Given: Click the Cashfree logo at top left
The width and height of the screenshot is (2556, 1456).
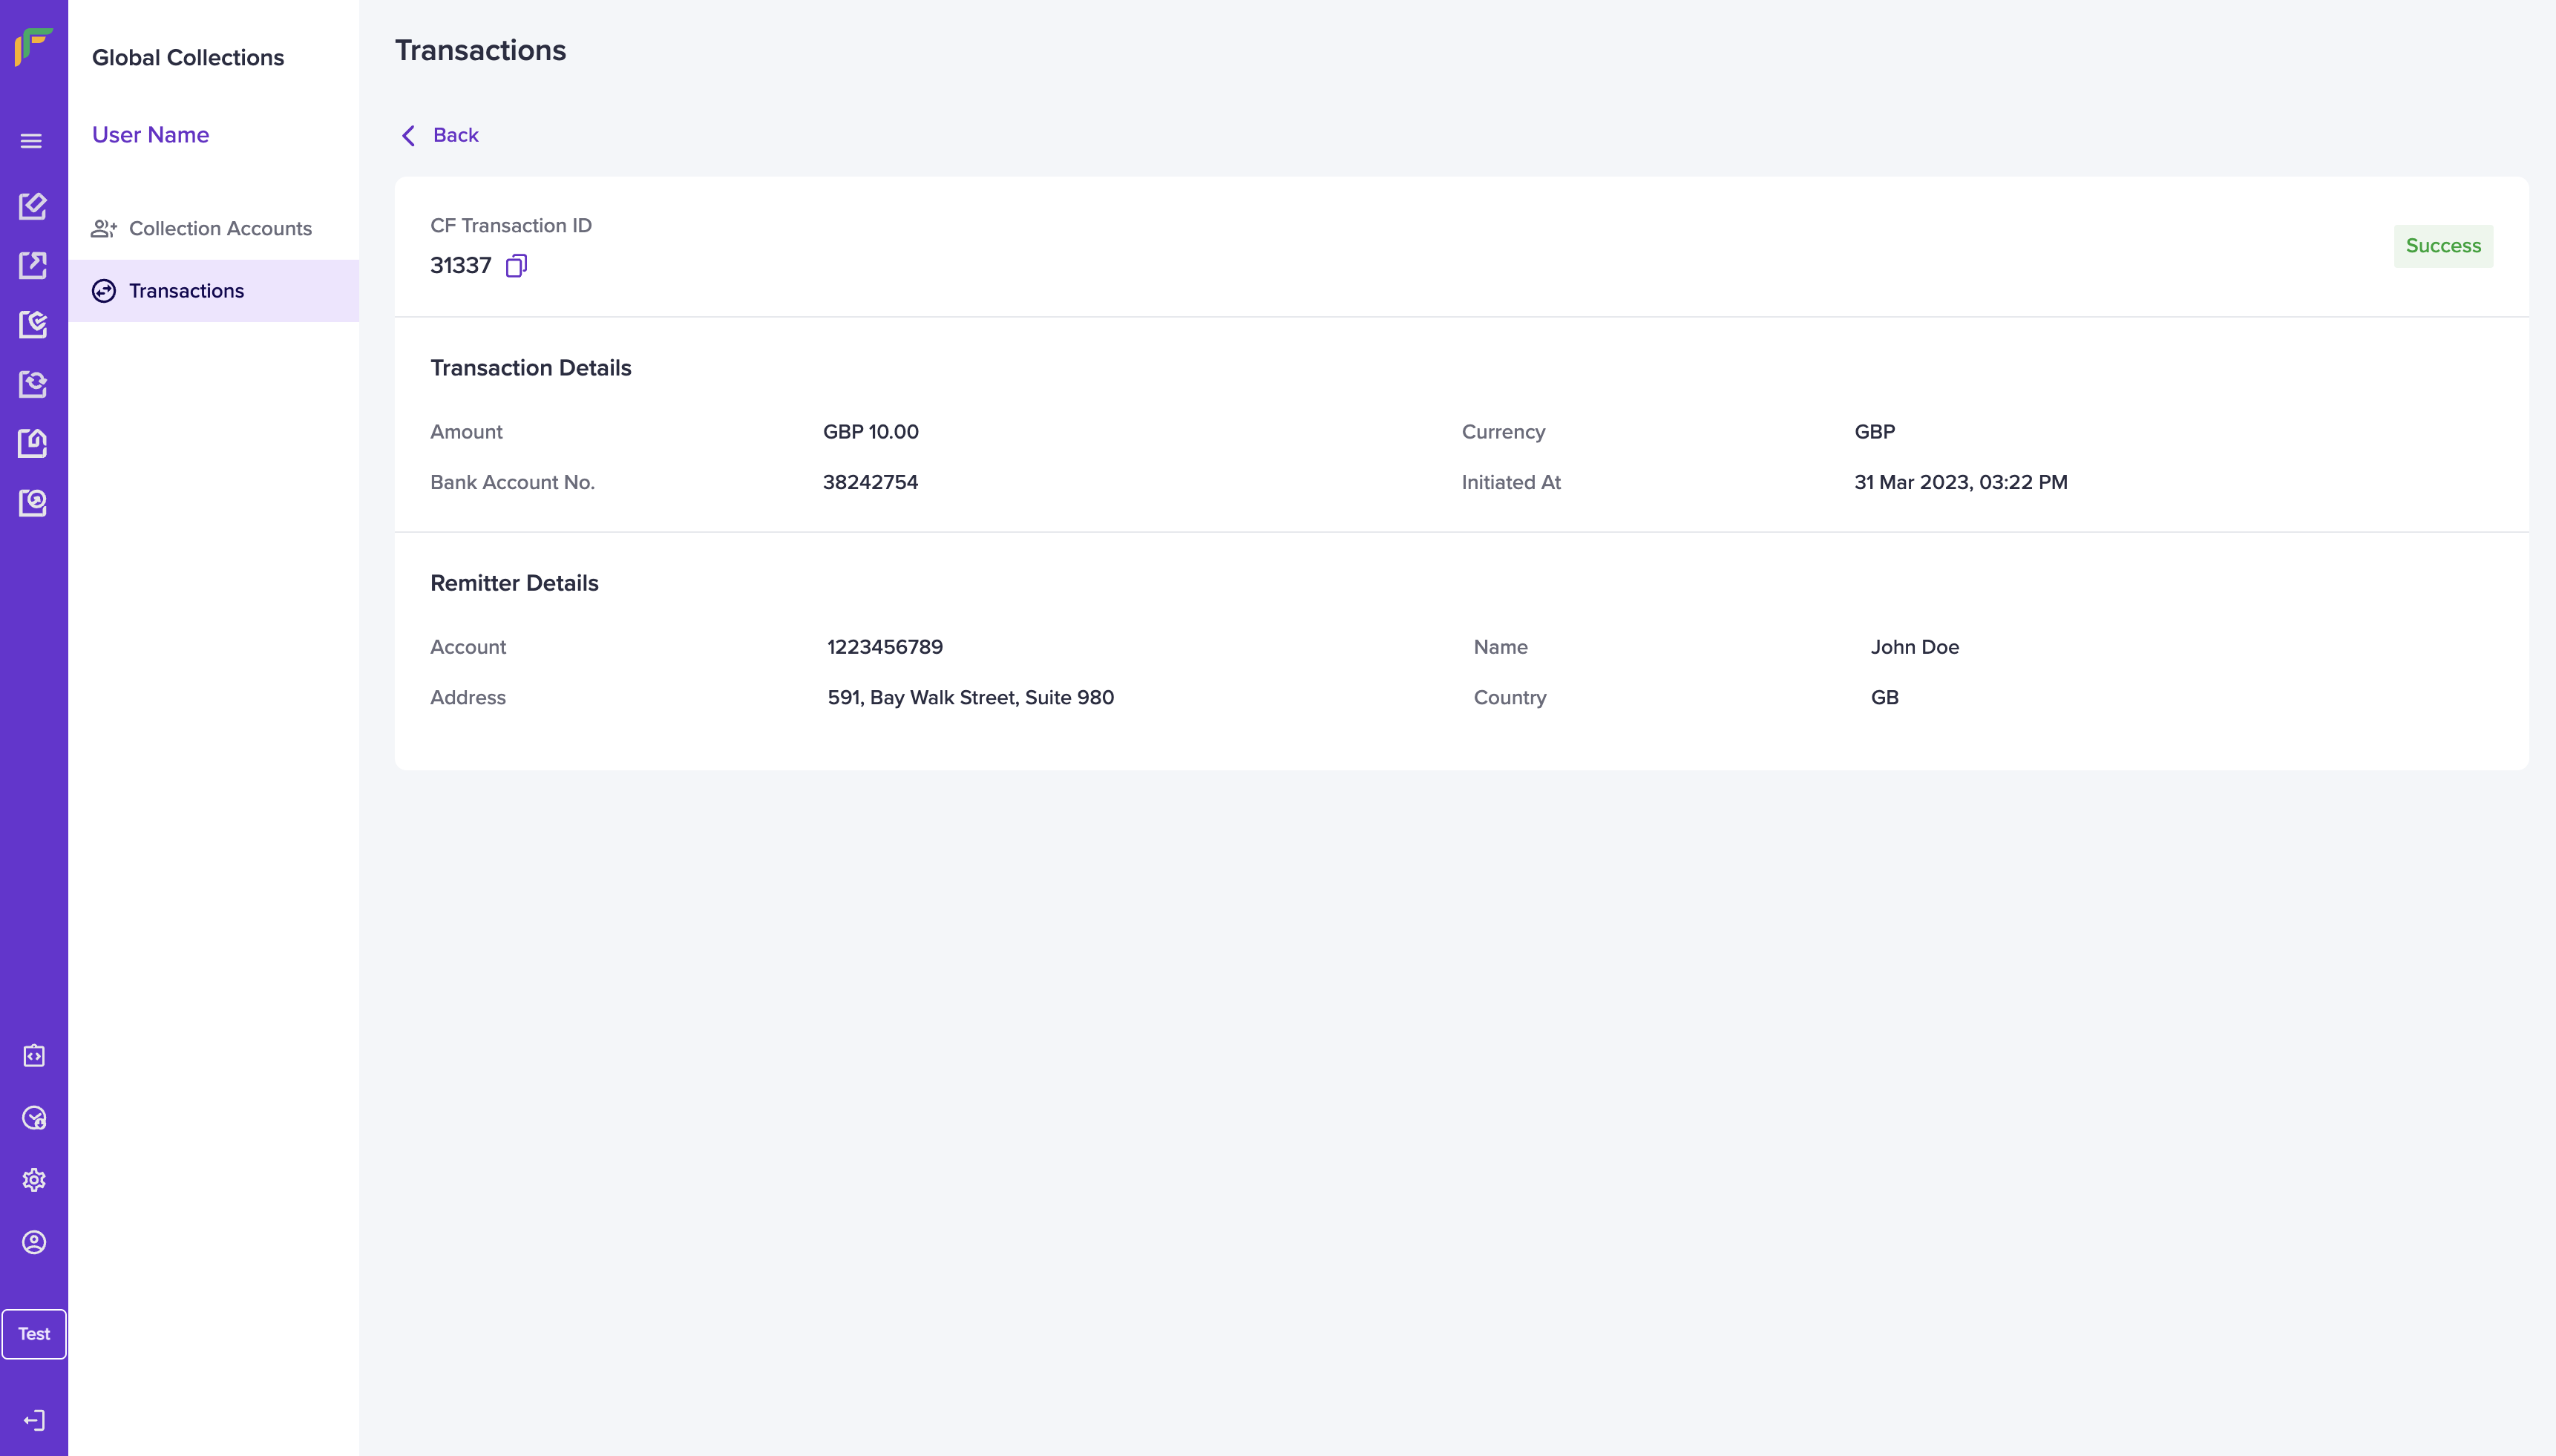Looking at the screenshot, I should click(x=33, y=46).
